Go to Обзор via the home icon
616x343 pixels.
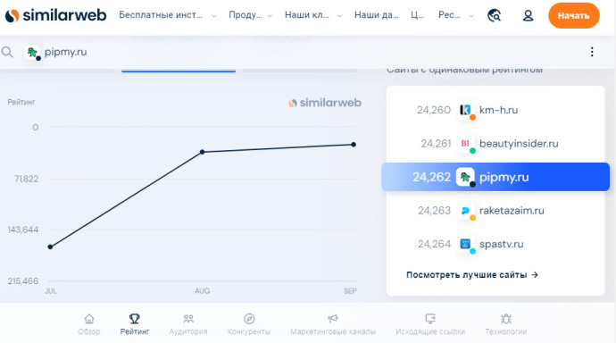pyautogui.click(x=89, y=324)
